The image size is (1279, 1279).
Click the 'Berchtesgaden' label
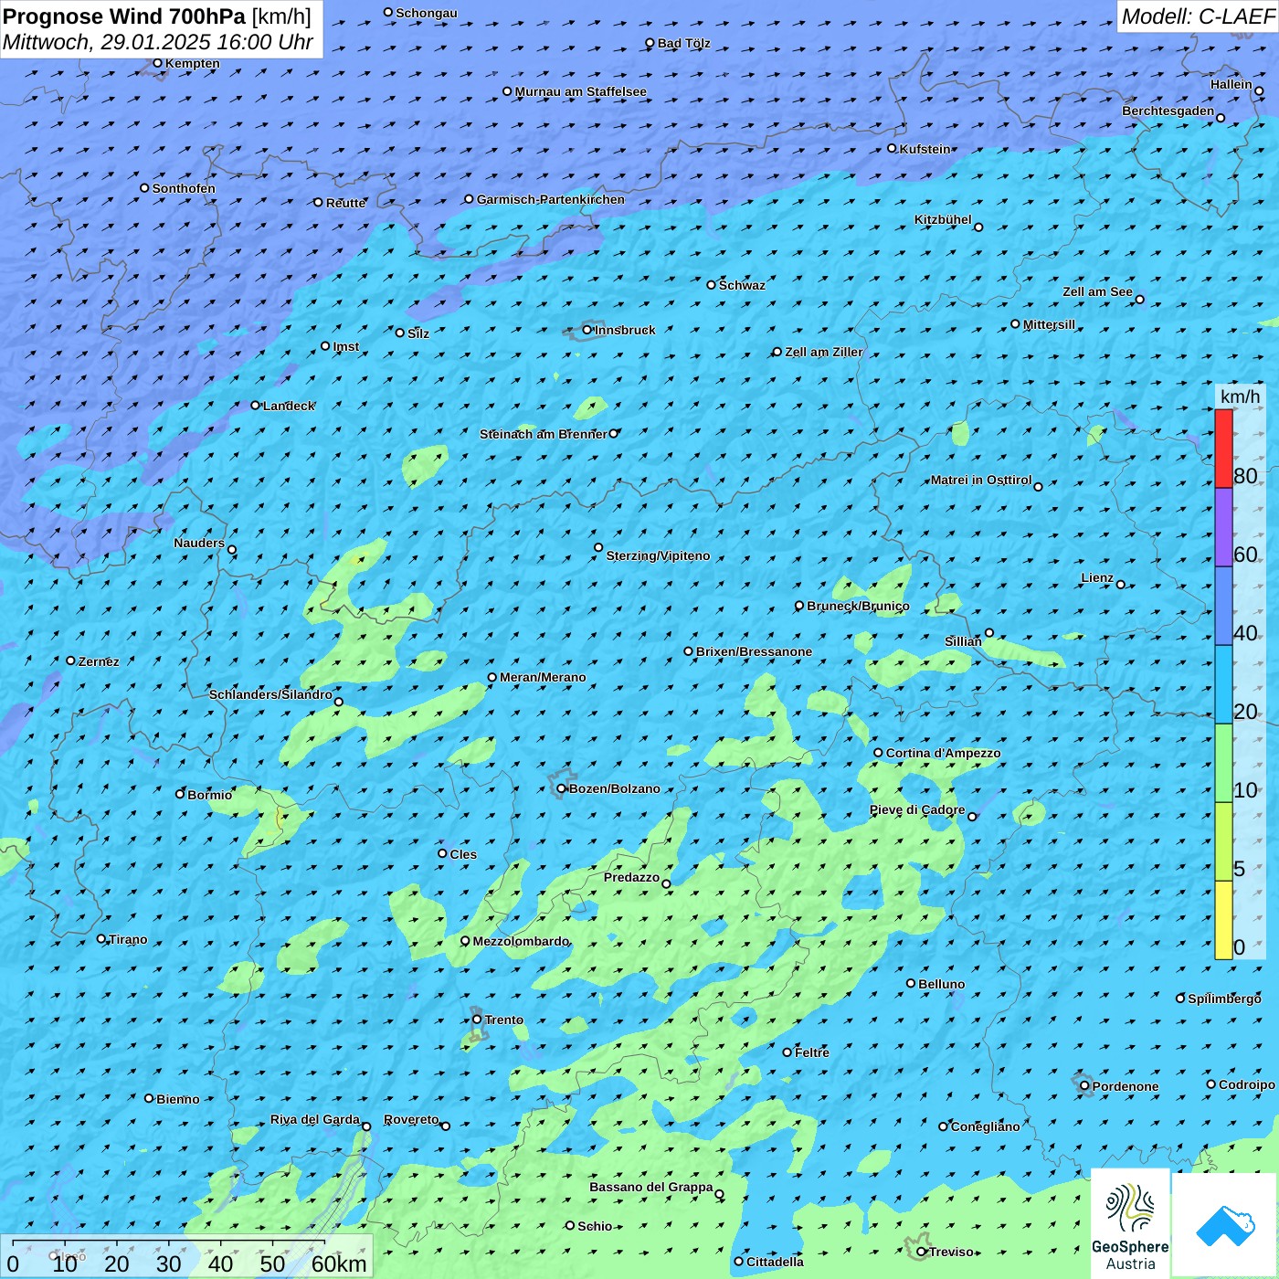click(1168, 111)
